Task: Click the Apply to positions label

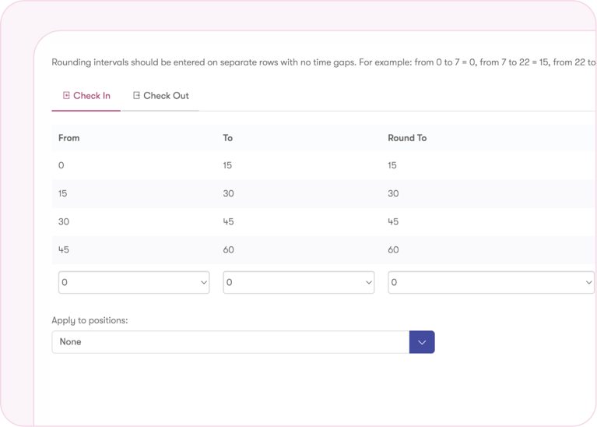Action: pos(90,320)
